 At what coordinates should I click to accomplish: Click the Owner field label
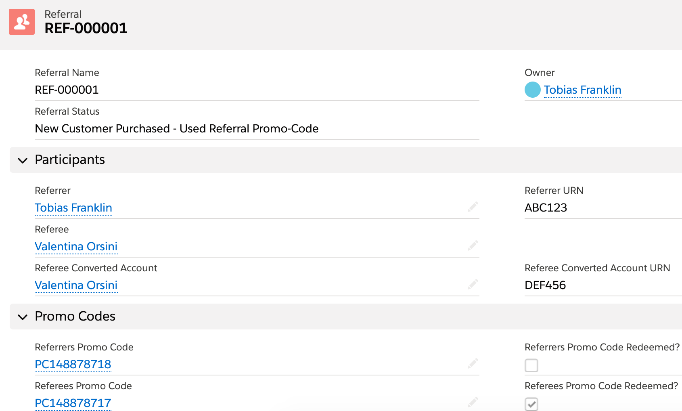tap(540, 73)
